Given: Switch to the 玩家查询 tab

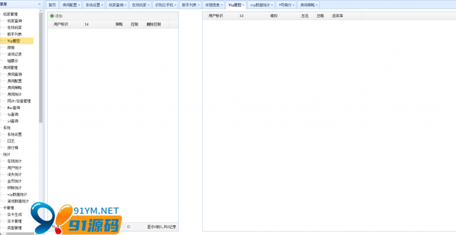Looking at the screenshot, I should point(116,5).
